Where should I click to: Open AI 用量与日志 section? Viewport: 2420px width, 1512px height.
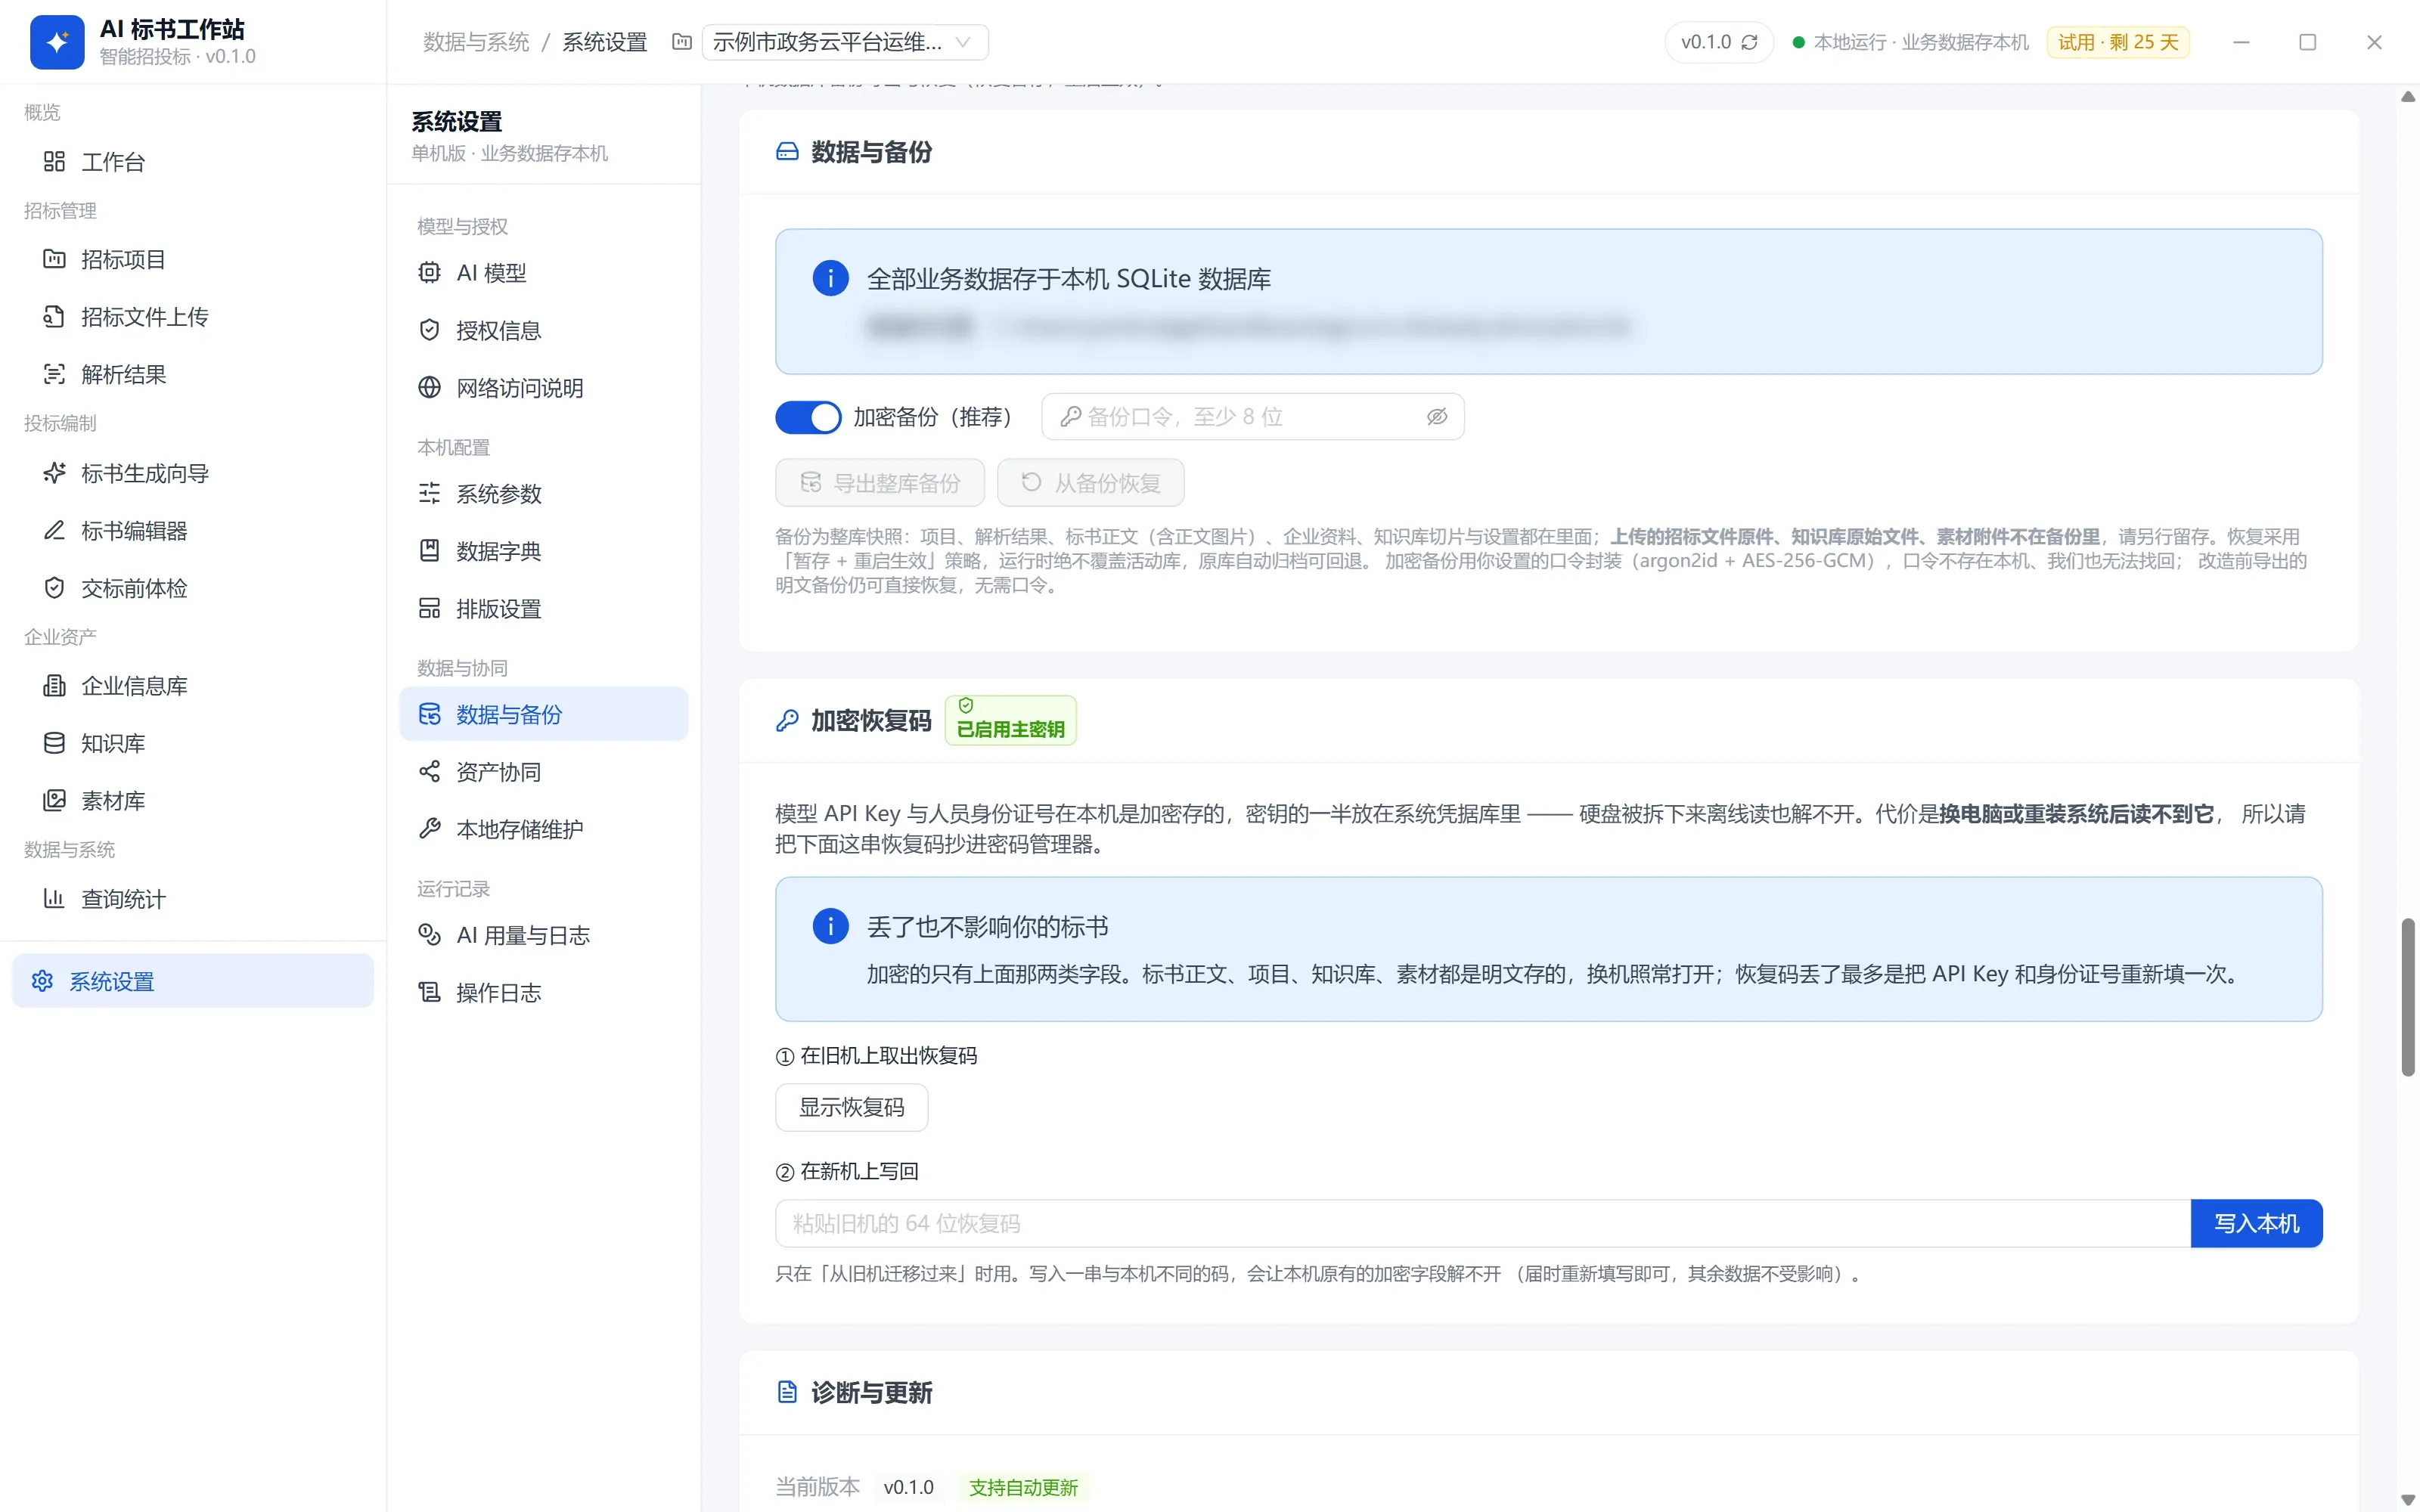(543, 935)
